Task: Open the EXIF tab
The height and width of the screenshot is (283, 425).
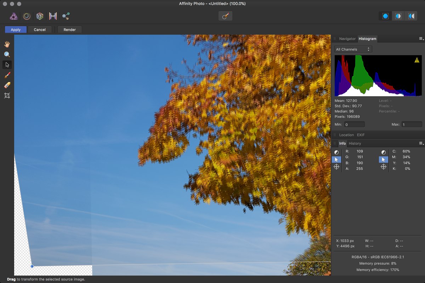Action: point(361,135)
